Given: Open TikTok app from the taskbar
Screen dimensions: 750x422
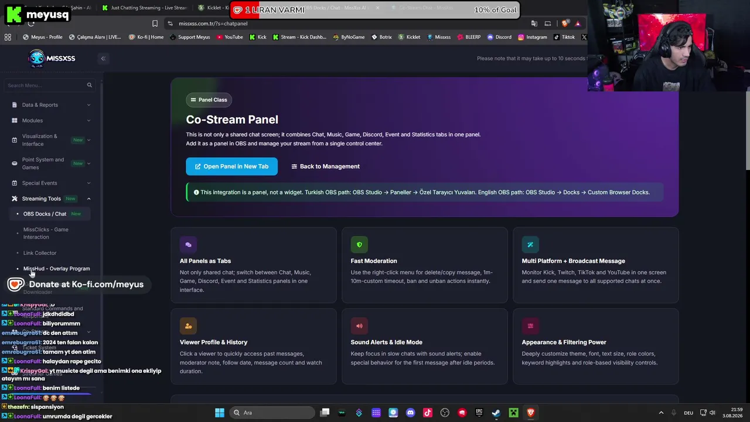Looking at the screenshot, I should [428, 413].
